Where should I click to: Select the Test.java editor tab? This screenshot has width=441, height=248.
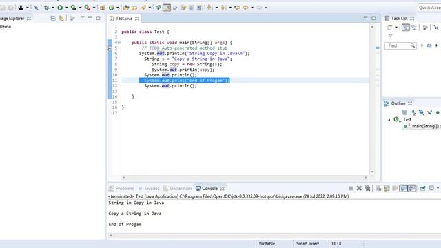coord(124,19)
